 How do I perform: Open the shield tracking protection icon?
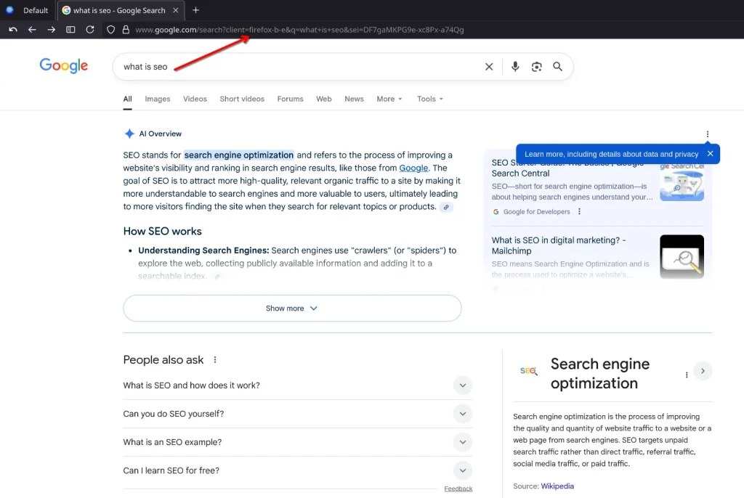pos(110,30)
